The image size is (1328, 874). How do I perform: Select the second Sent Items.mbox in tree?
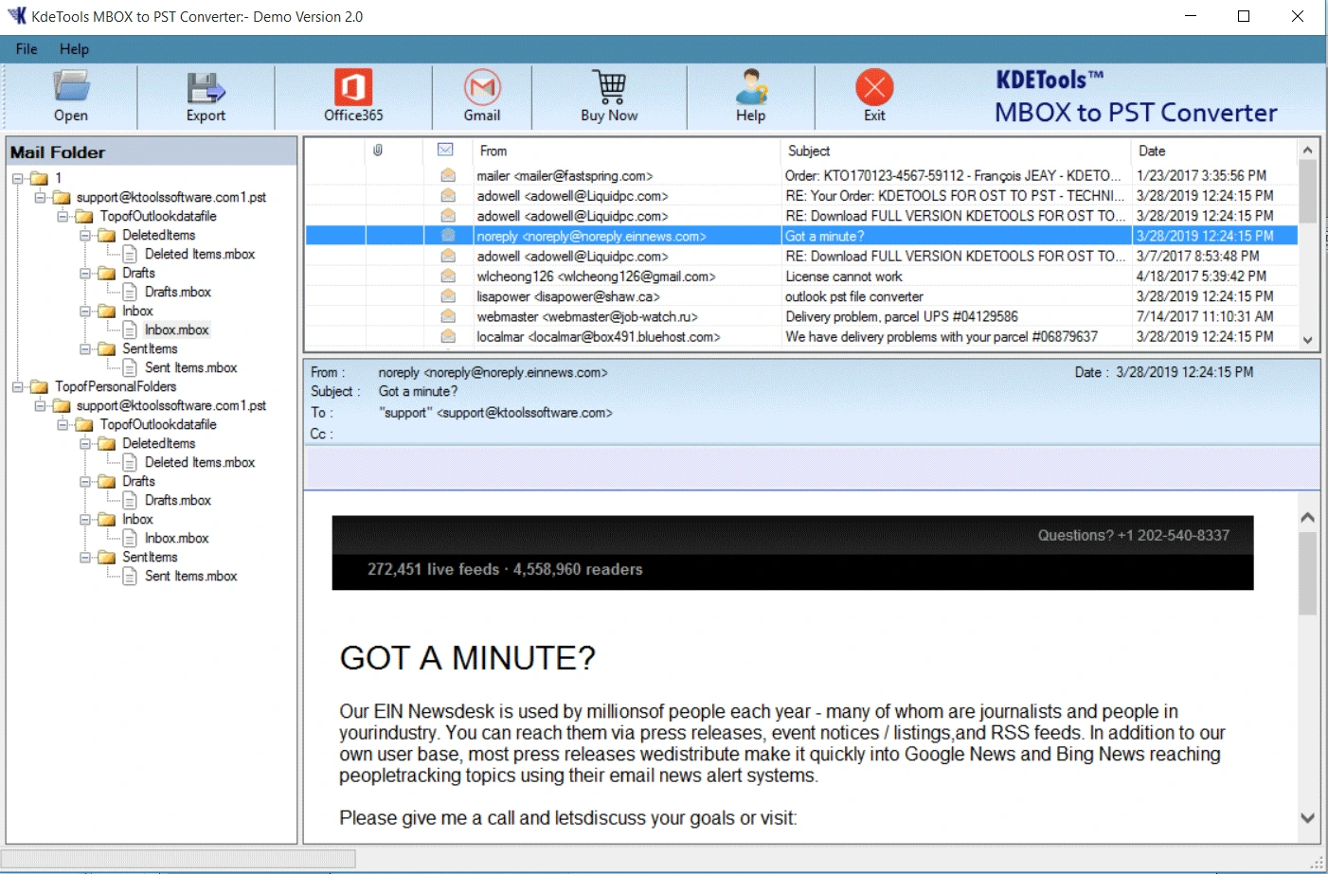pos(190,576)
